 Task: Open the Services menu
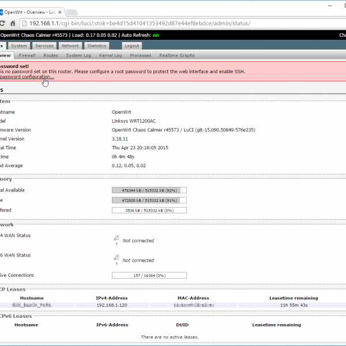44,46
